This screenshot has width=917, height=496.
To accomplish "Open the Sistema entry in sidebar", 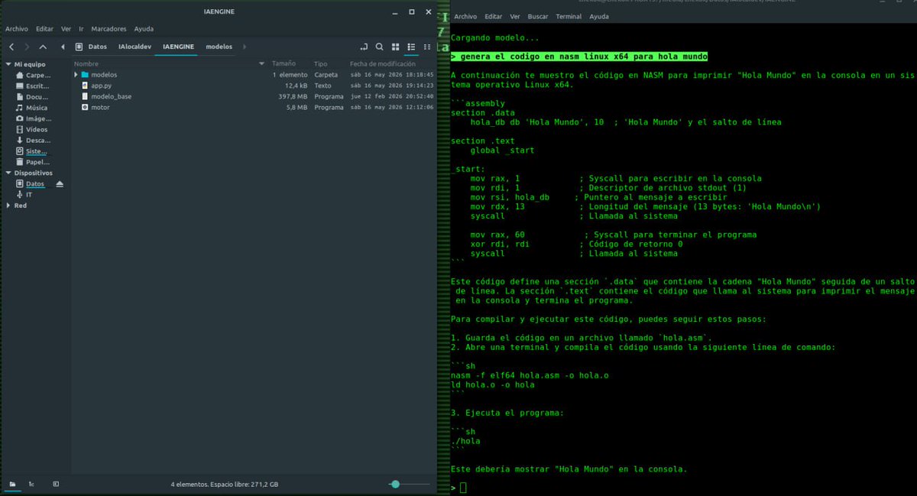I will point(31,151).
